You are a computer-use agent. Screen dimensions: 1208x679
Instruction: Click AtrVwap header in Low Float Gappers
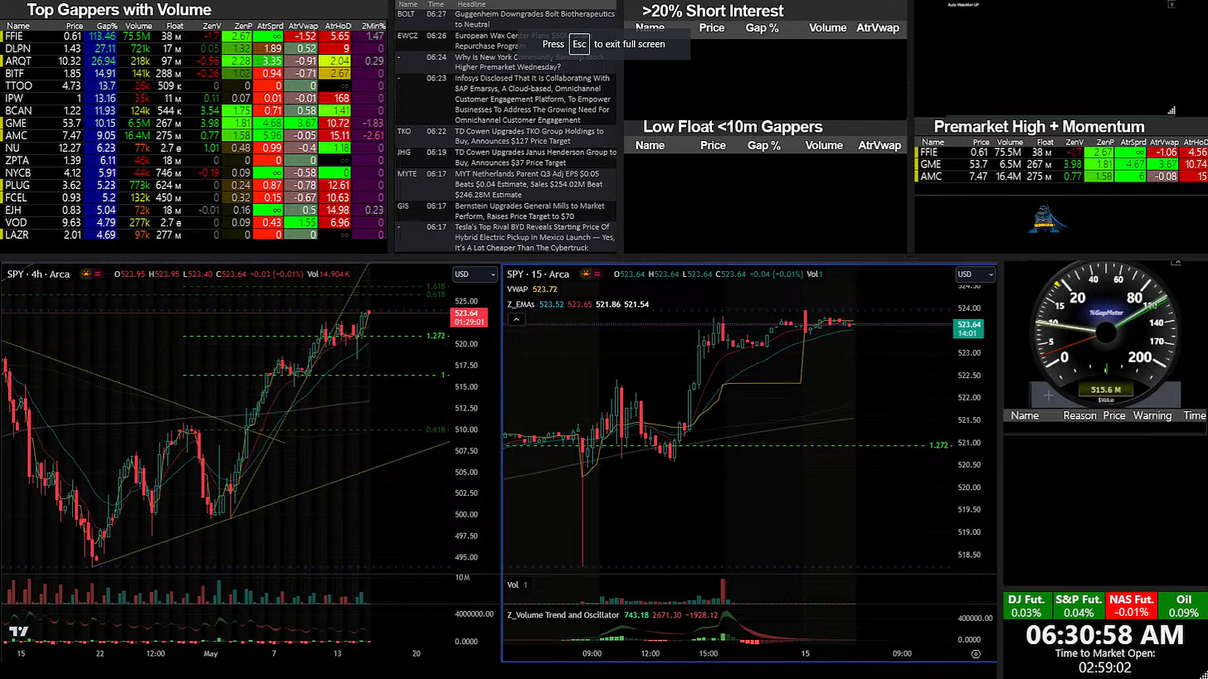coord(879,145)
